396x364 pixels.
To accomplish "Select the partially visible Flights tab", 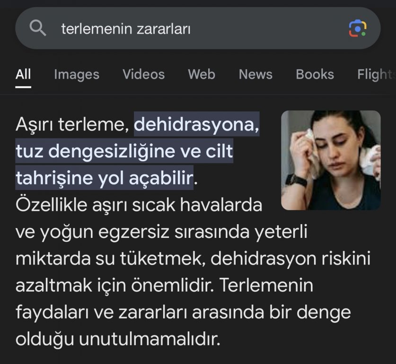I will click(x=376, y=74).
